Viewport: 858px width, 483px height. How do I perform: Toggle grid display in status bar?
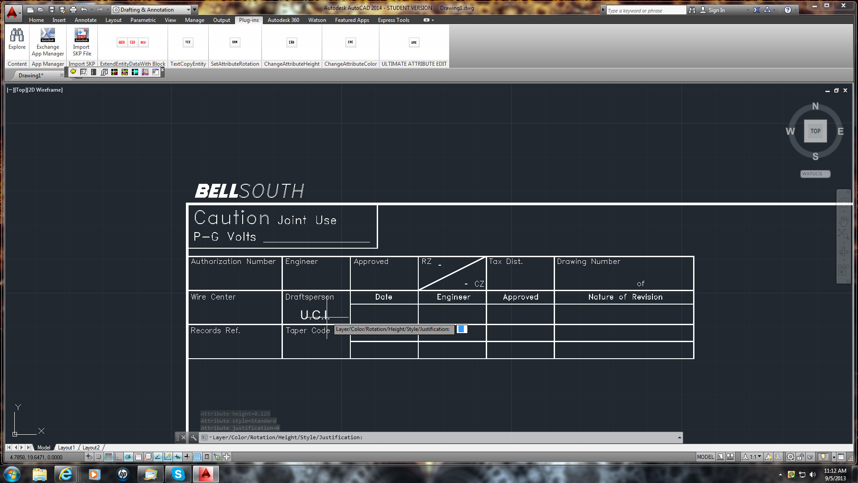(109, 457)
